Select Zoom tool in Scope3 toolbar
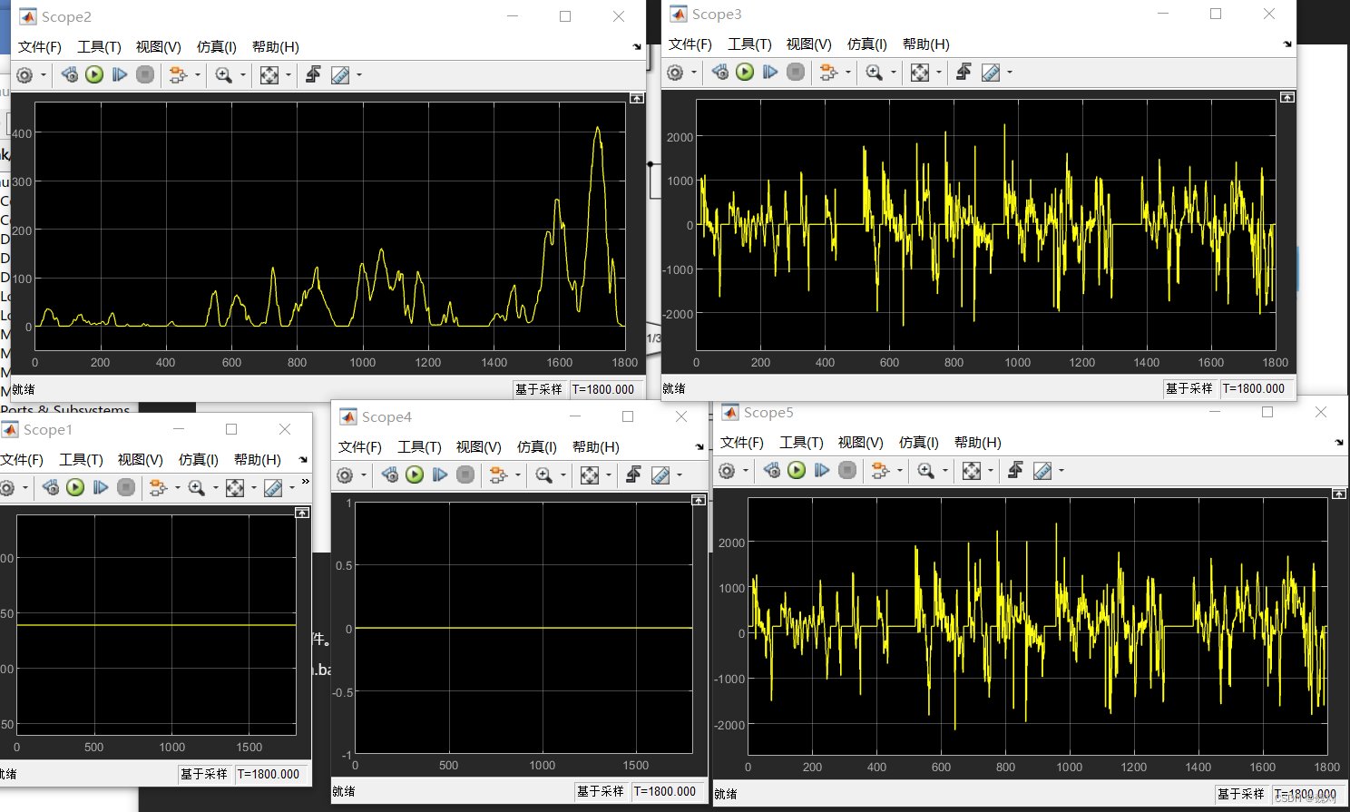The image size is (1350, 812). click(x=875, y=73)
